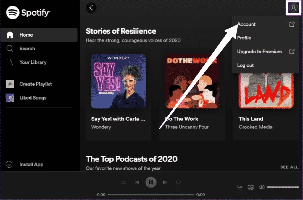Click external link icon beside Upgrade to Premium
This screenshot has height=200, width=303.
[x=292, y=52]
